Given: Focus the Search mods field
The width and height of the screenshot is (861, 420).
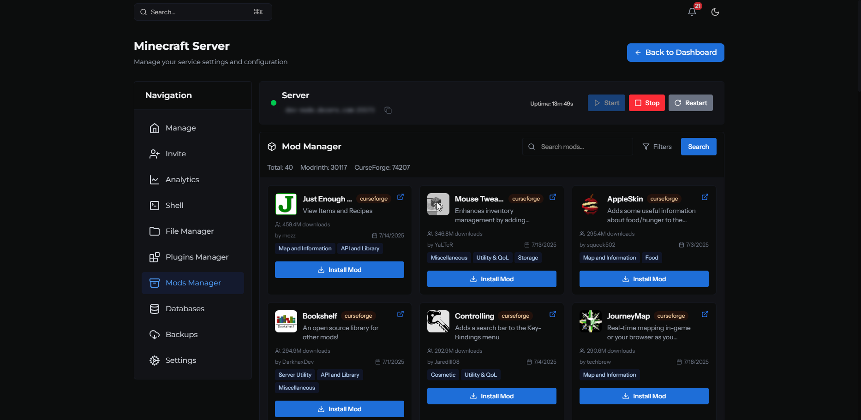Looking at the screenshot, I should pyautogui.click(x=577, y=147).
